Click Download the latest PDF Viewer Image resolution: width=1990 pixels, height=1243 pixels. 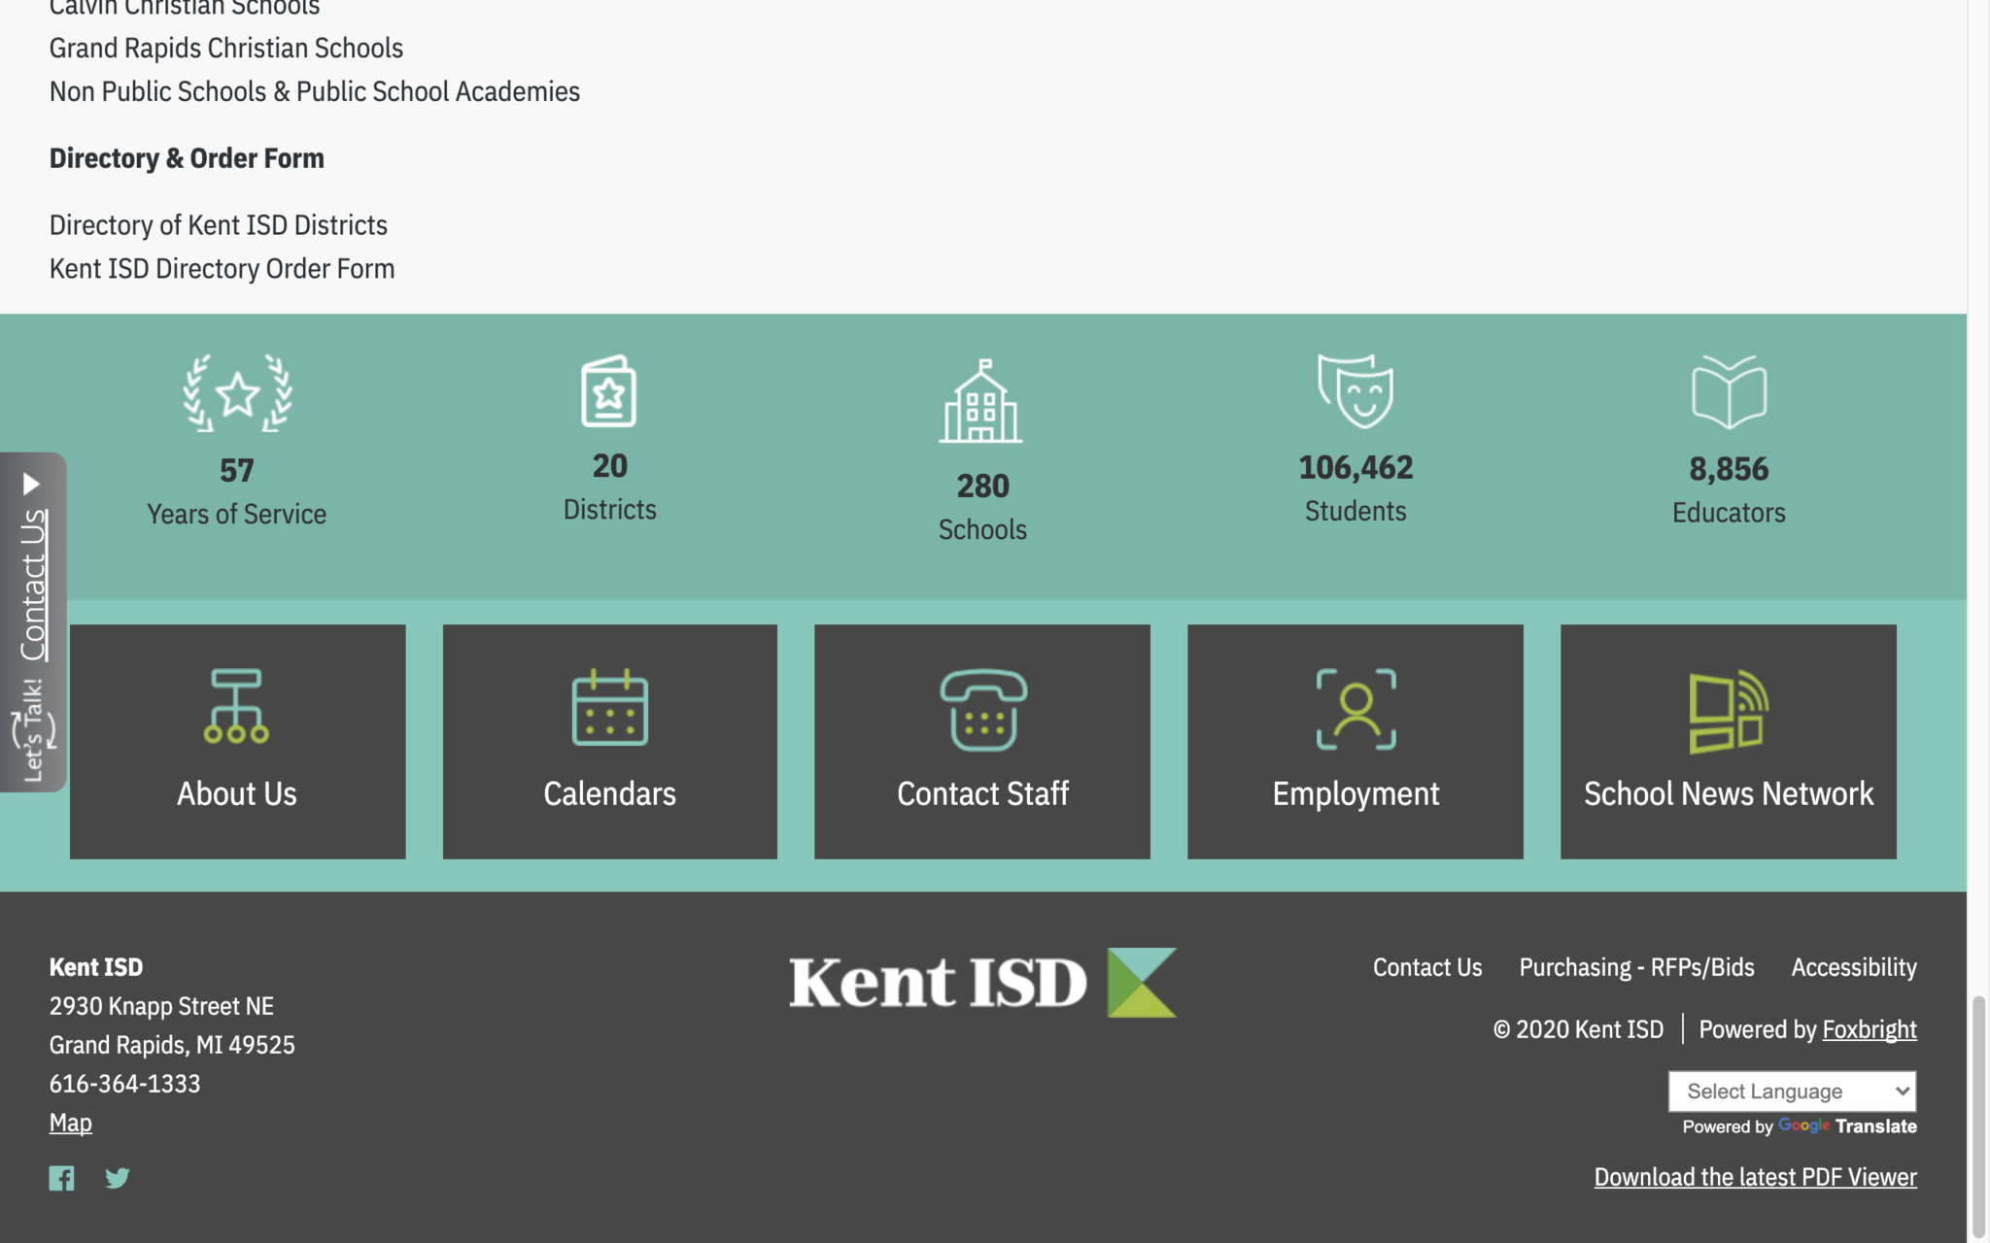(1755, 1177)
